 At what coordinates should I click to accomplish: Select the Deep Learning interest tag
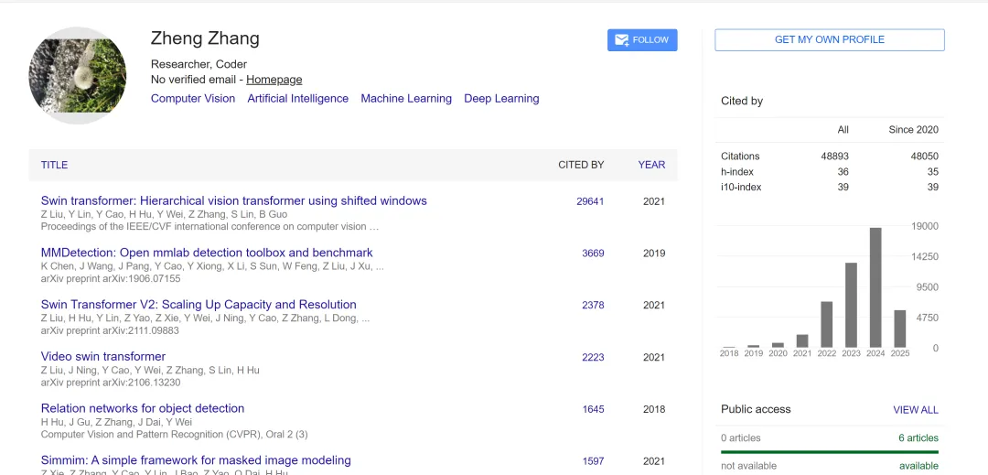(501, 99)
